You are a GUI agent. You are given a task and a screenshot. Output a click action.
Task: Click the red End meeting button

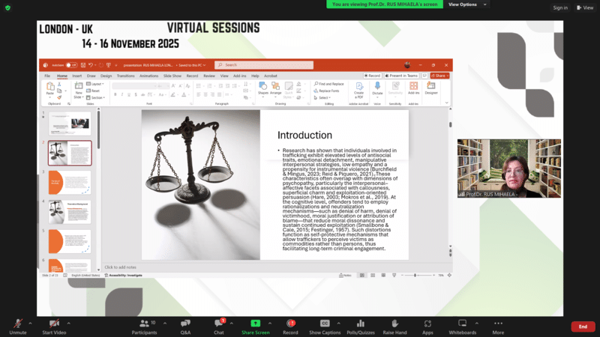tap(582, 327)
